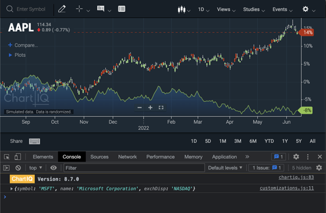Switch range to 5Y
The height and width of the screenshot is (213, 326).
(299, 141)
